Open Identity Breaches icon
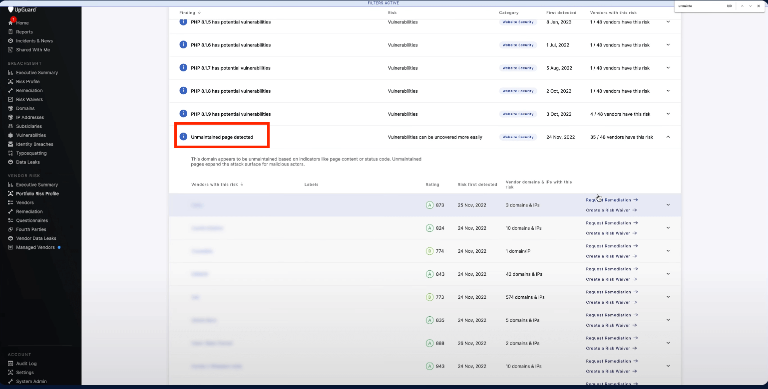This screenshot has height=389, width=768. (10, 145)
